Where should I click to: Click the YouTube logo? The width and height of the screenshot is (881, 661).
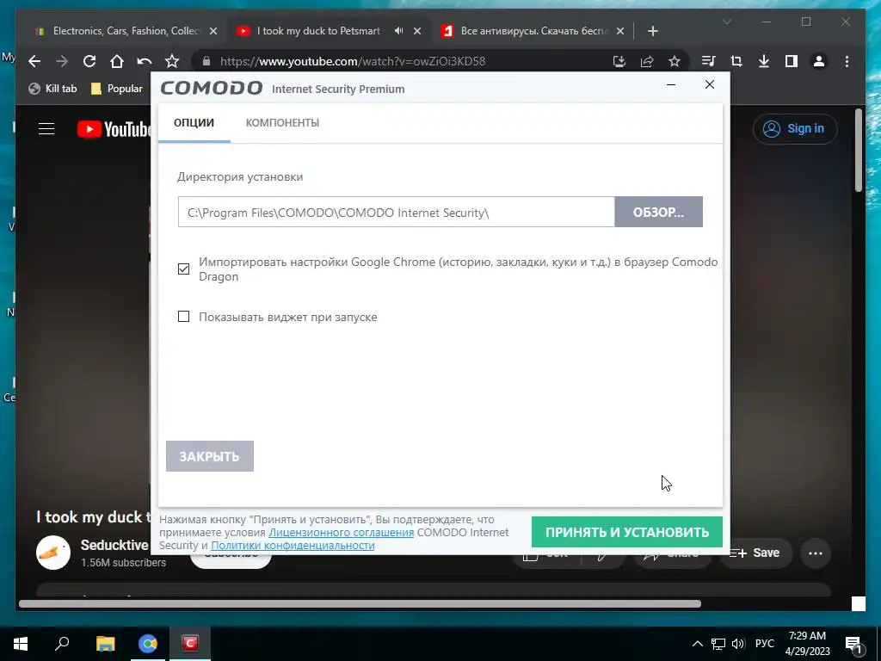click(114, 129)
